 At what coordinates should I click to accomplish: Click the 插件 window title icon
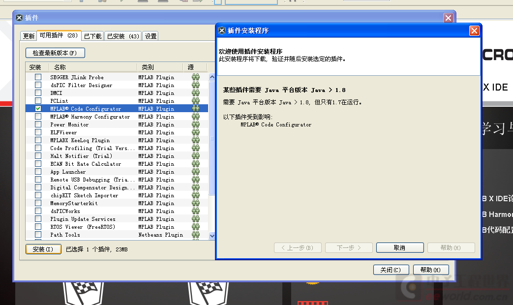(x=19, y=18)
